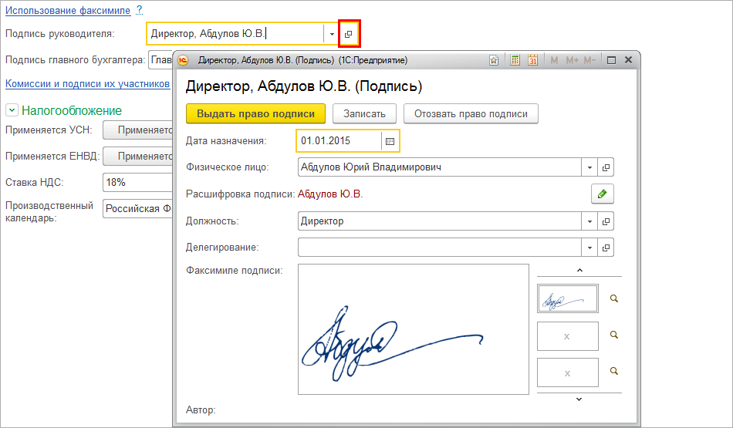Viewport: 733px width, 428px height.
Task: Close the Подпись dialog window
Action: click(x=628, y=60)
